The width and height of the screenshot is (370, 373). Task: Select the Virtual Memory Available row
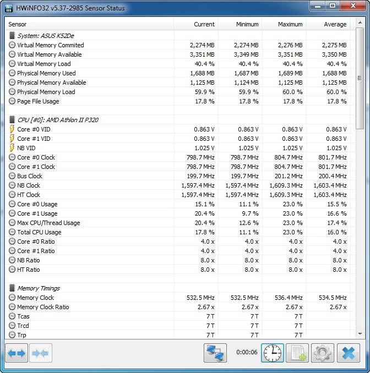179,54
